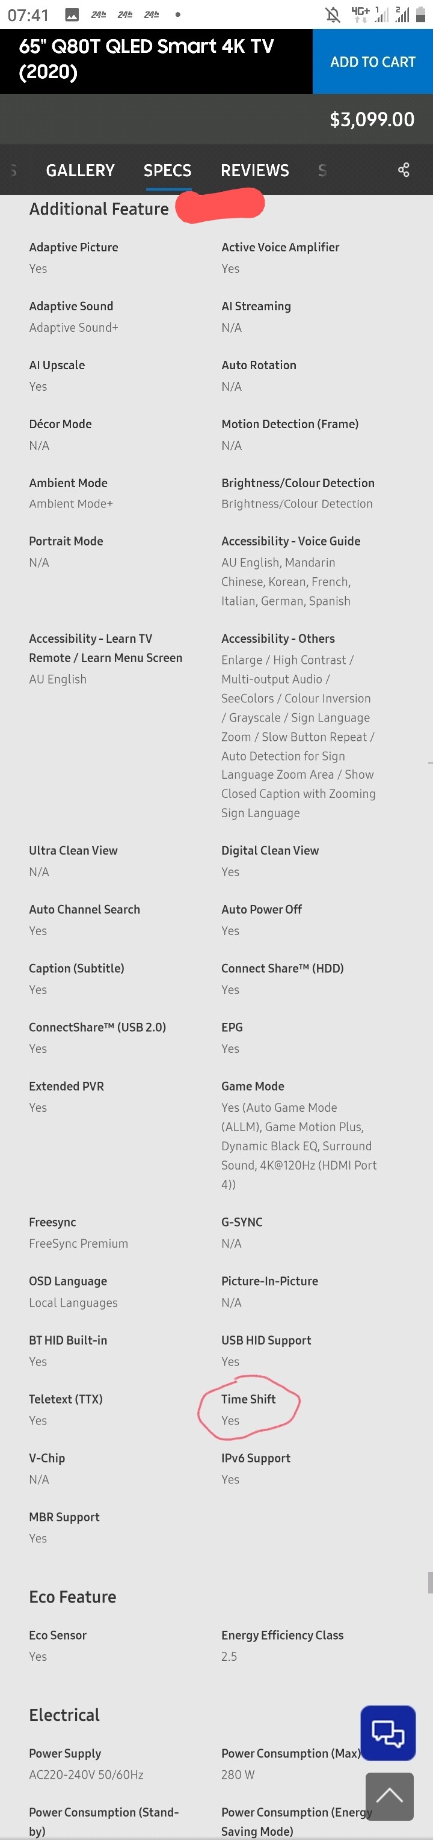Tap the 4G+ signal indicator
Screen dimensions: 433x1840
(x=360, y=14)
